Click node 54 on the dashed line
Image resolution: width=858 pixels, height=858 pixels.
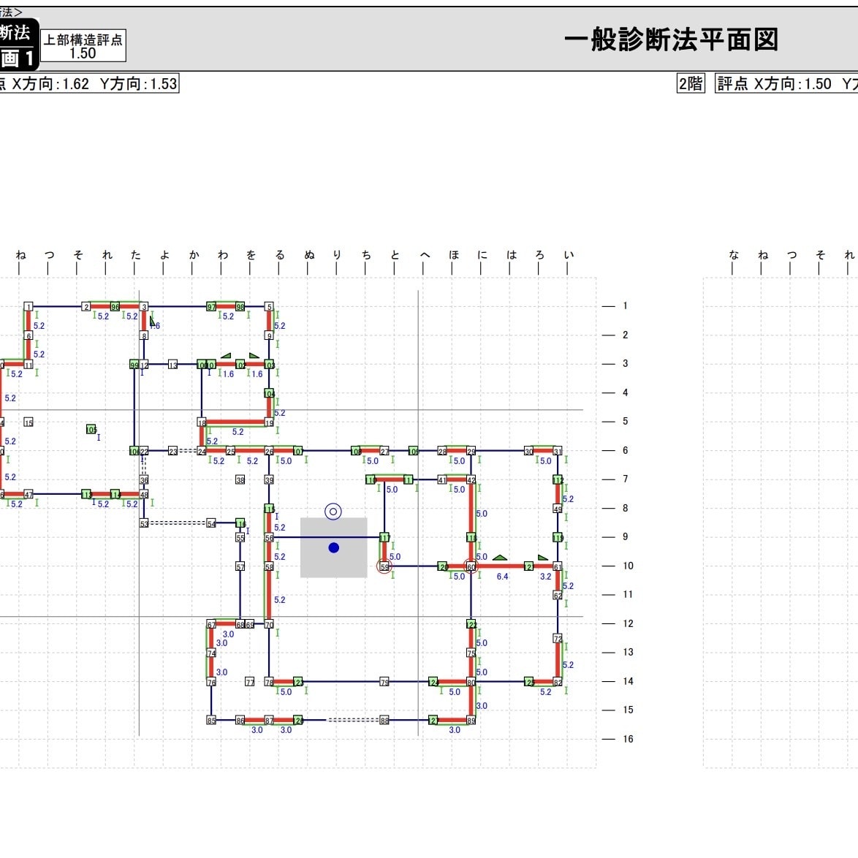point(211,524)
